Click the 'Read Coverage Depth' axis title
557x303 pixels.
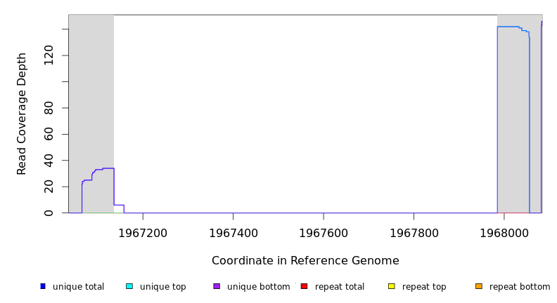pyautogui.click(x=22, y=114)
